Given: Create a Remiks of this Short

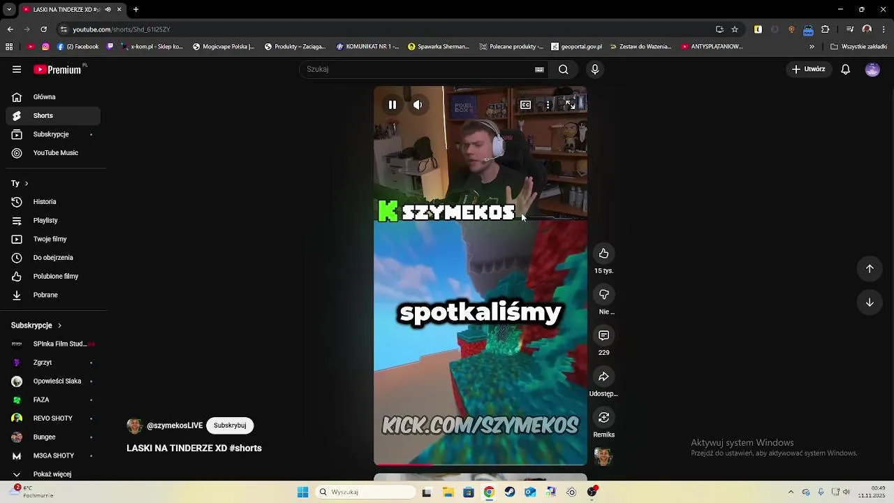Looking at the screenshot, I should [604, 417].
